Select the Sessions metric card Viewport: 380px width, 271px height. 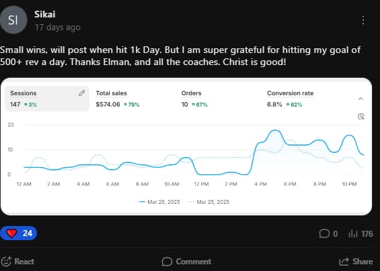(x=47, y=99)
